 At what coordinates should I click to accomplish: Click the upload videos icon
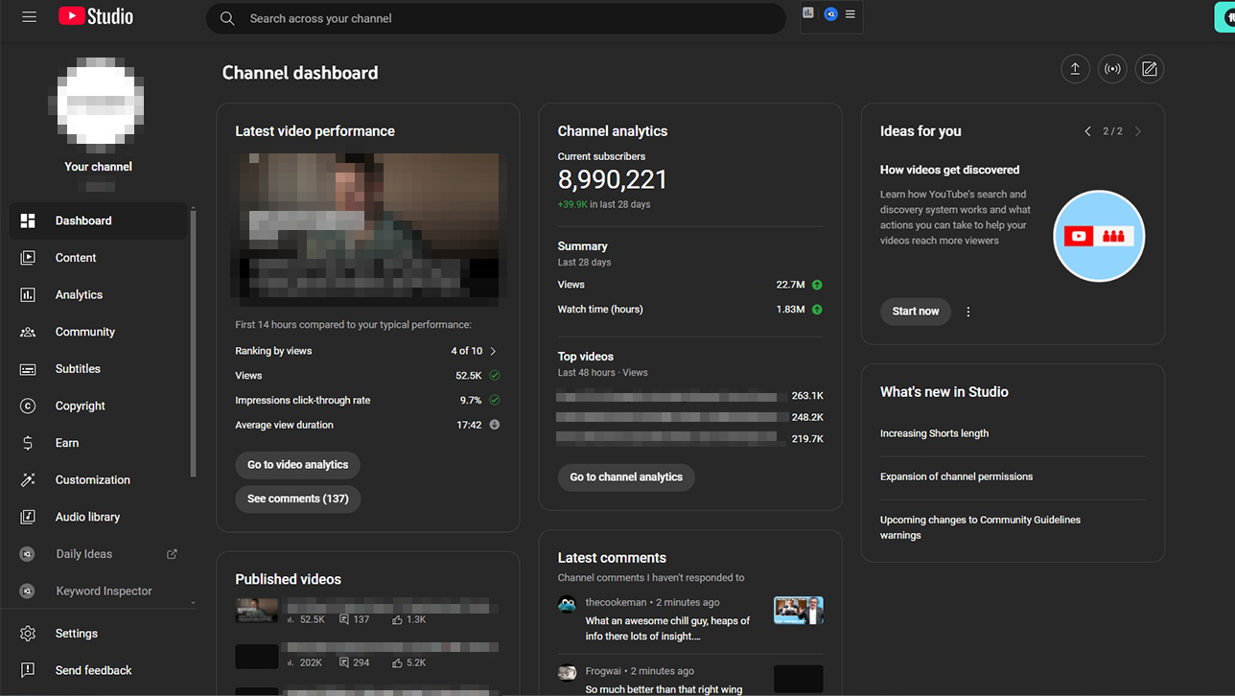click(1075, 69)
